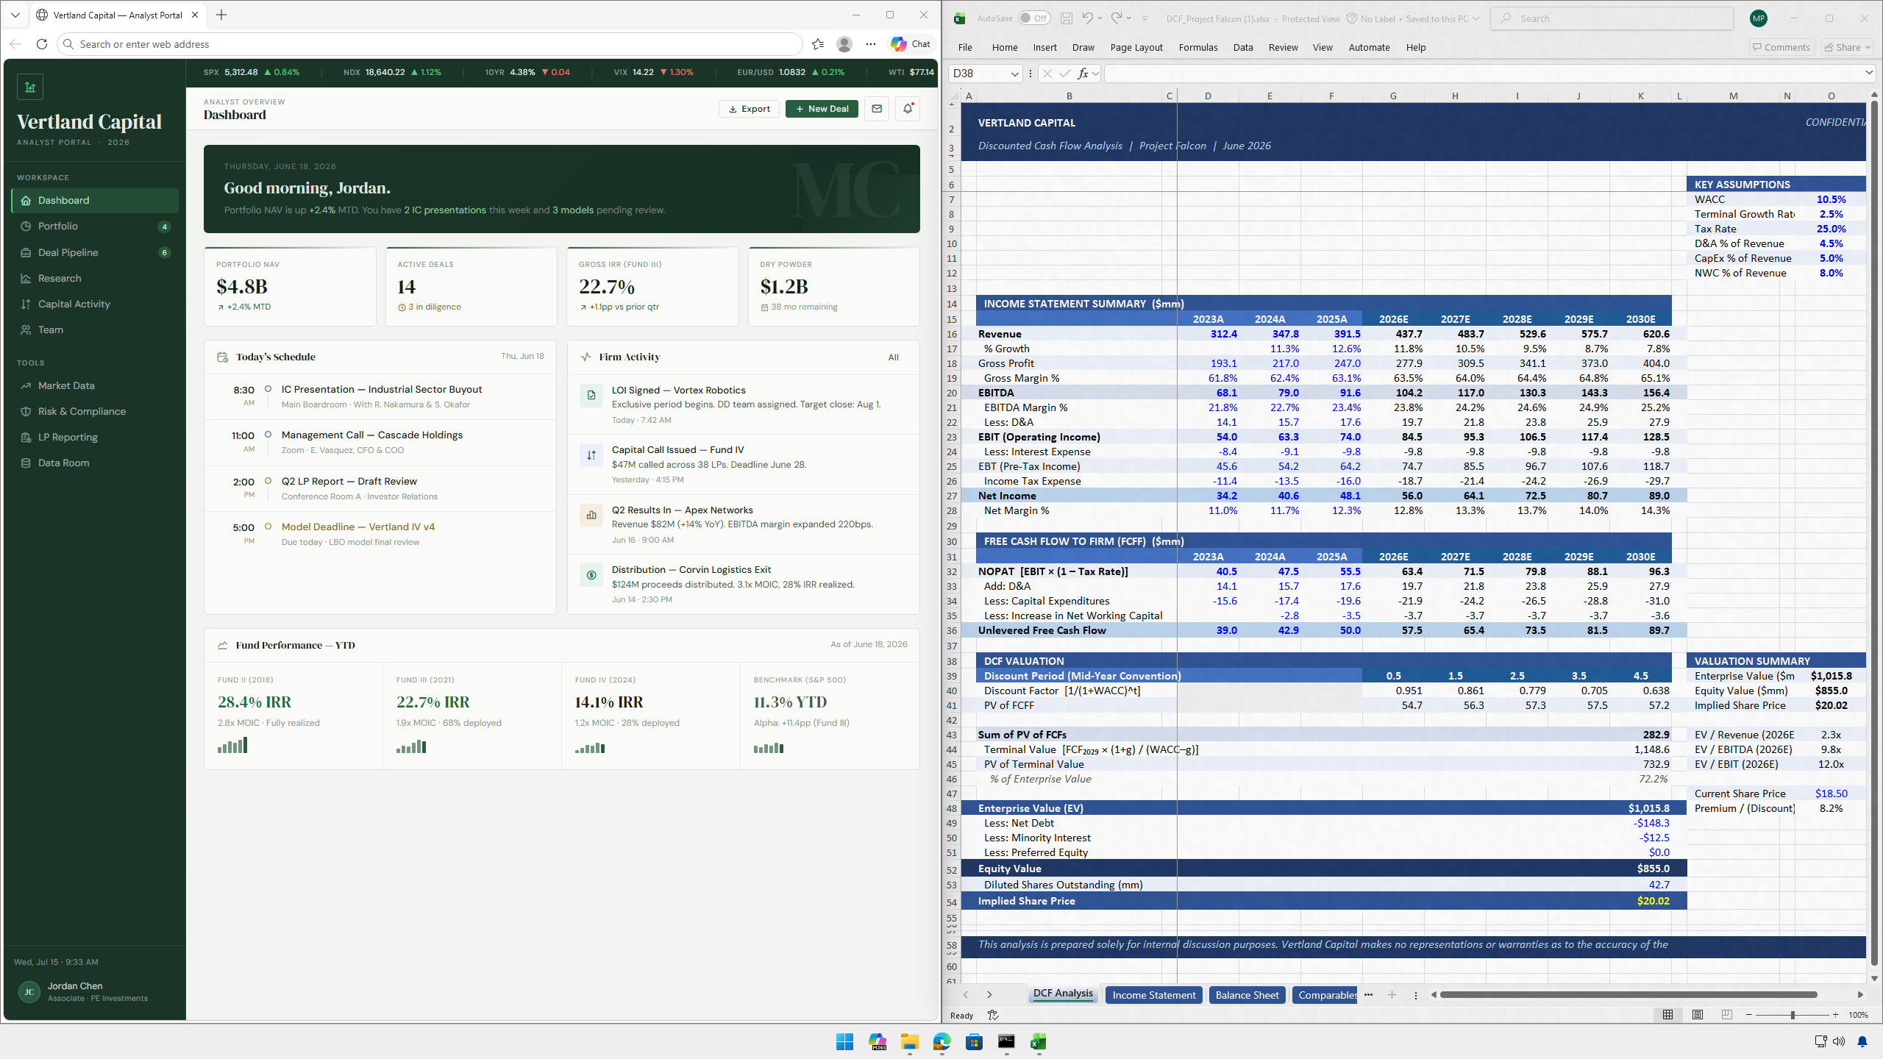Expand the Name Box dropdown
1883x1059 pixels.
coord(1014,74)
